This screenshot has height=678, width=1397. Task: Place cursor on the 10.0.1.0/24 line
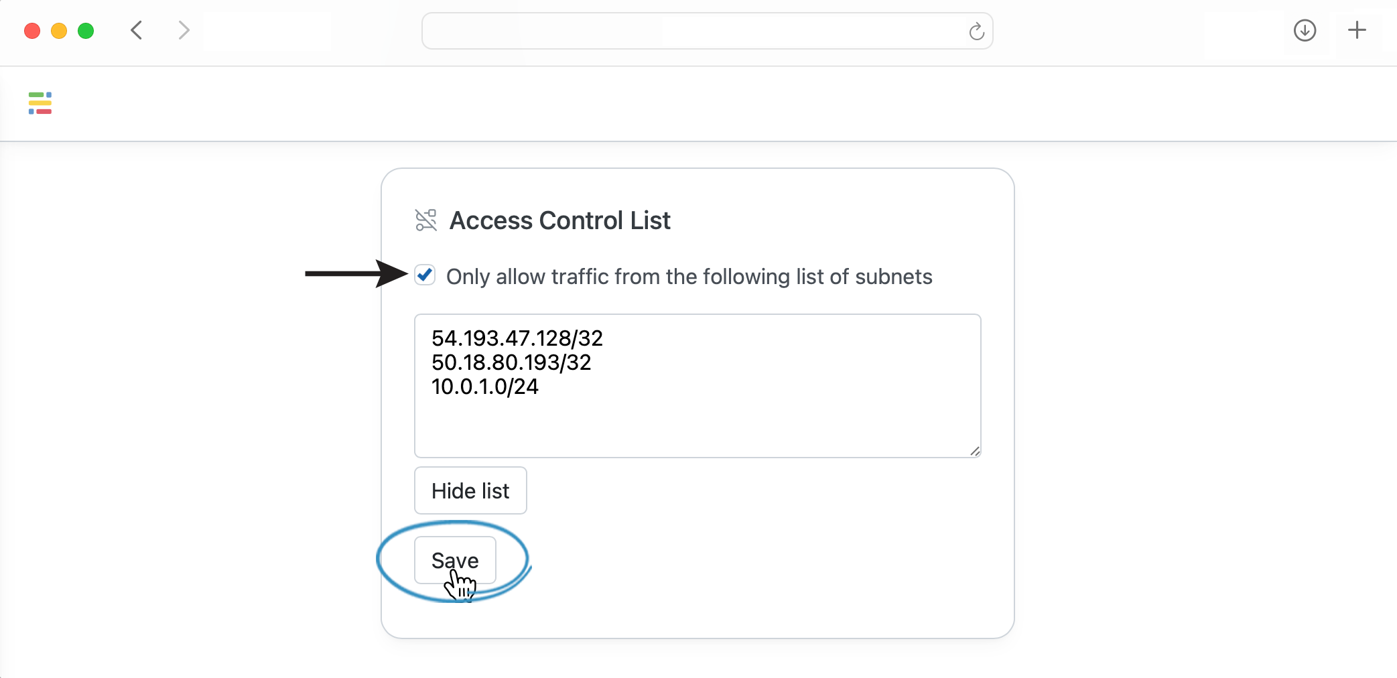point(485,387)
